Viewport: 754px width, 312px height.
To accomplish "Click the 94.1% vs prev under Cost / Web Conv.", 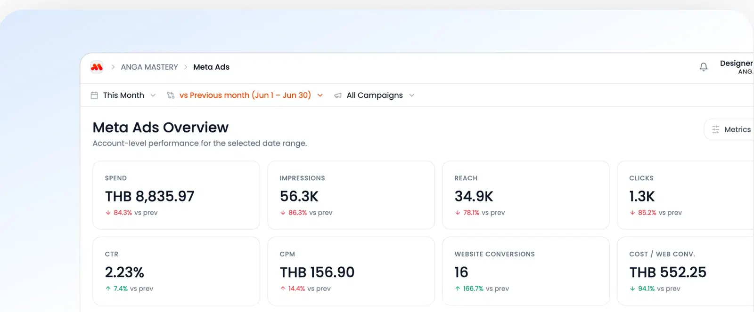I will click(x=655, y=288).
